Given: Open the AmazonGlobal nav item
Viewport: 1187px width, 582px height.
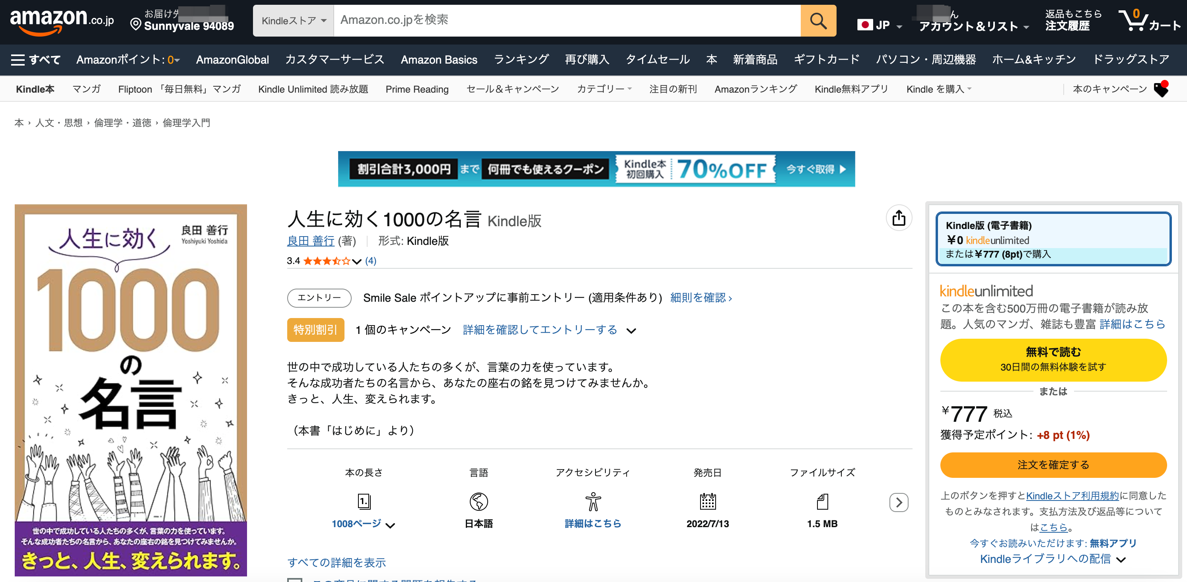Looking at the screenshot, I should coord(232,60).
